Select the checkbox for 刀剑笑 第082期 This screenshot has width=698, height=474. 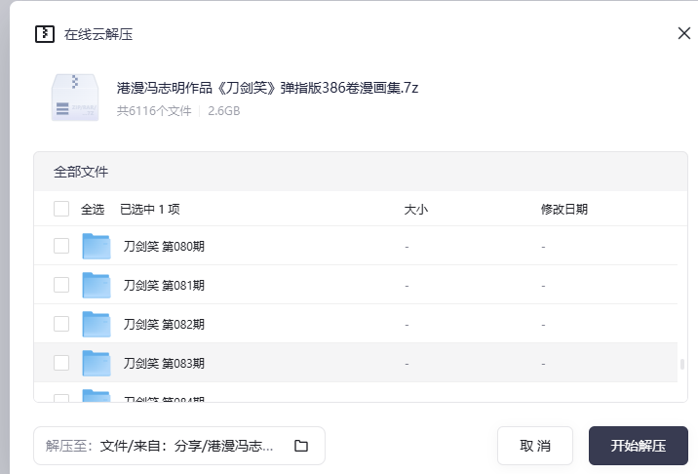[61, 324]
